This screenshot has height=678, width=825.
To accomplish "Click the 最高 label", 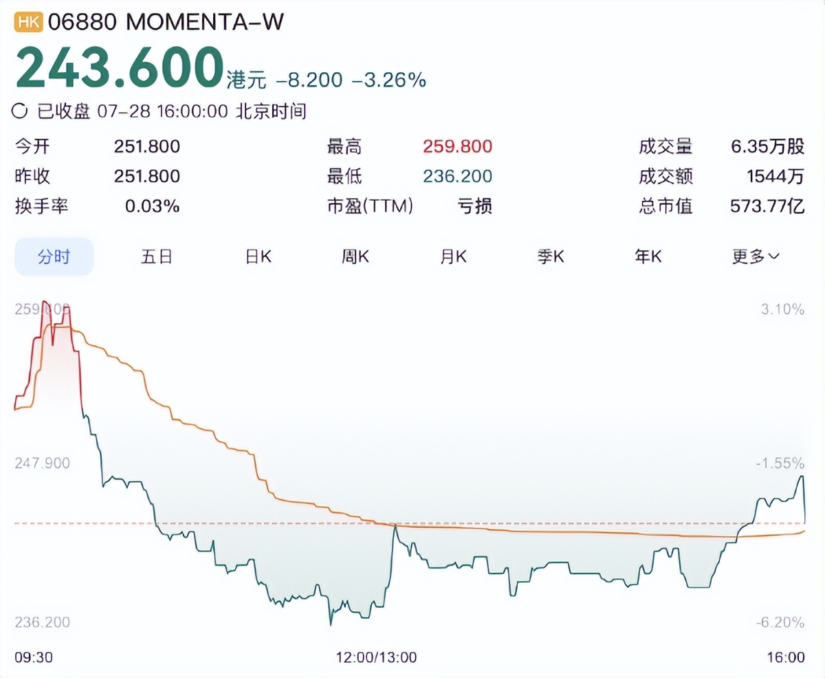I will pyautogui.click(x=345, y=146).
